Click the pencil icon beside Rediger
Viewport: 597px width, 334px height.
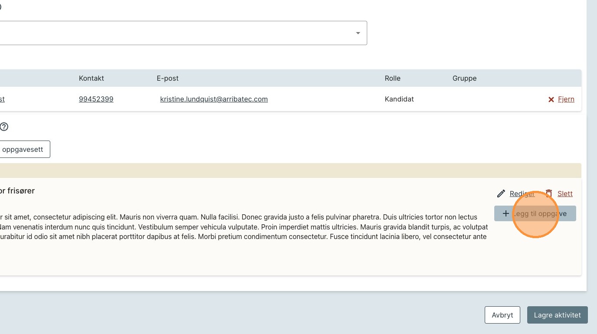pos(501,193)
